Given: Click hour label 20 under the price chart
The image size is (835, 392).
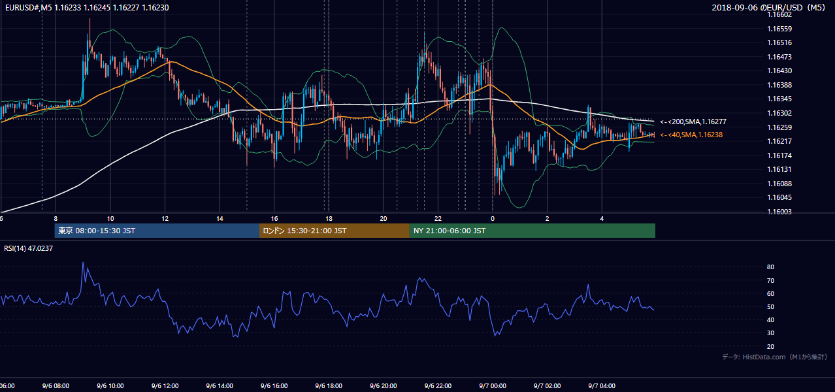Looking at the screenshot, I should [x=384, y=219].
